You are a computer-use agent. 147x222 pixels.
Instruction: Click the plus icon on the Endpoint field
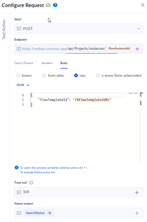[137, 49]
